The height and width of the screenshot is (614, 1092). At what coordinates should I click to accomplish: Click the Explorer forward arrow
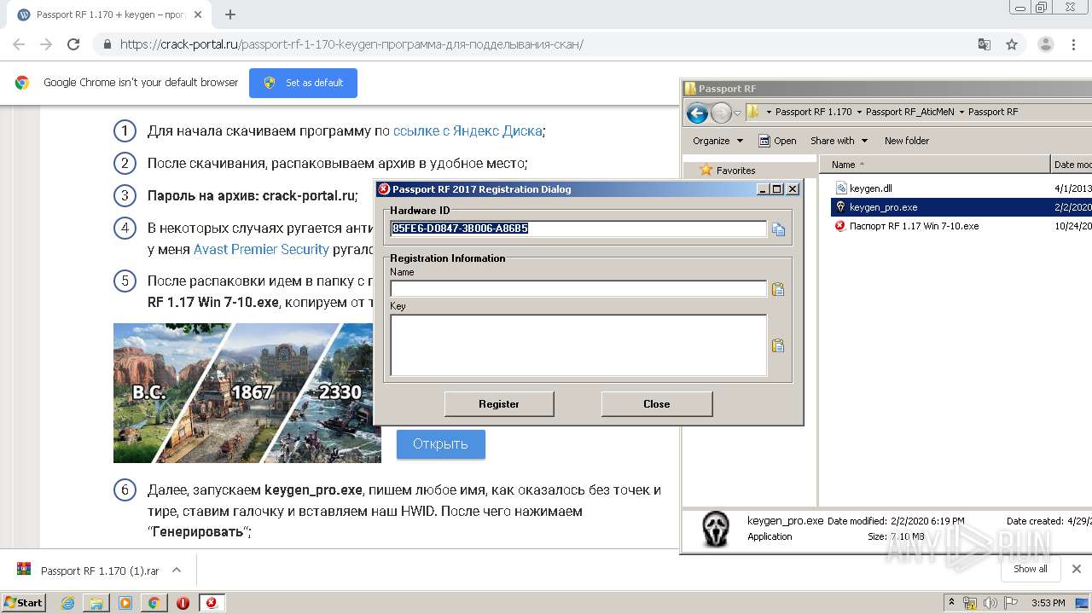pos(721,113)
